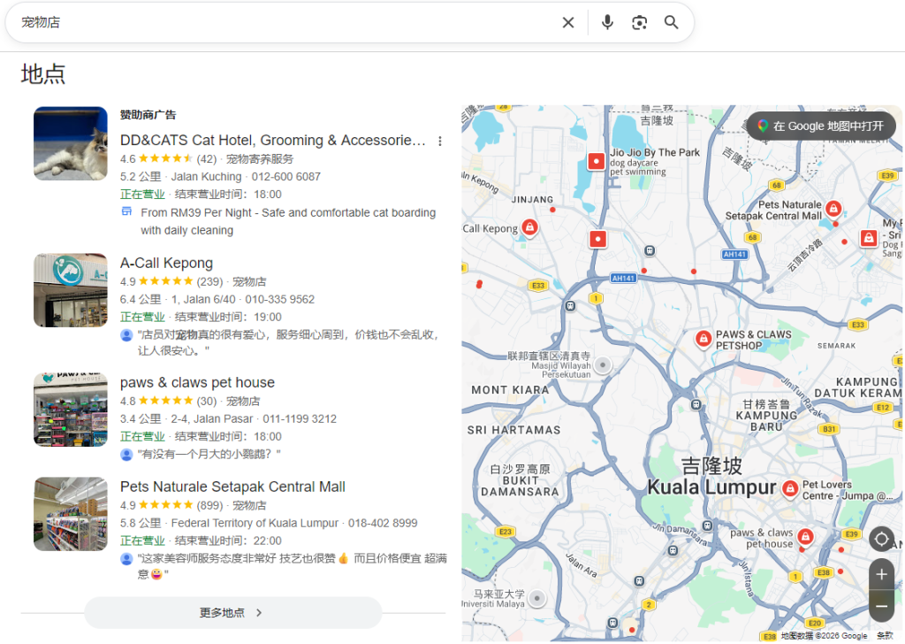Submit search using magnifying glass icon

pyautogui.click(x=671, y=22)
